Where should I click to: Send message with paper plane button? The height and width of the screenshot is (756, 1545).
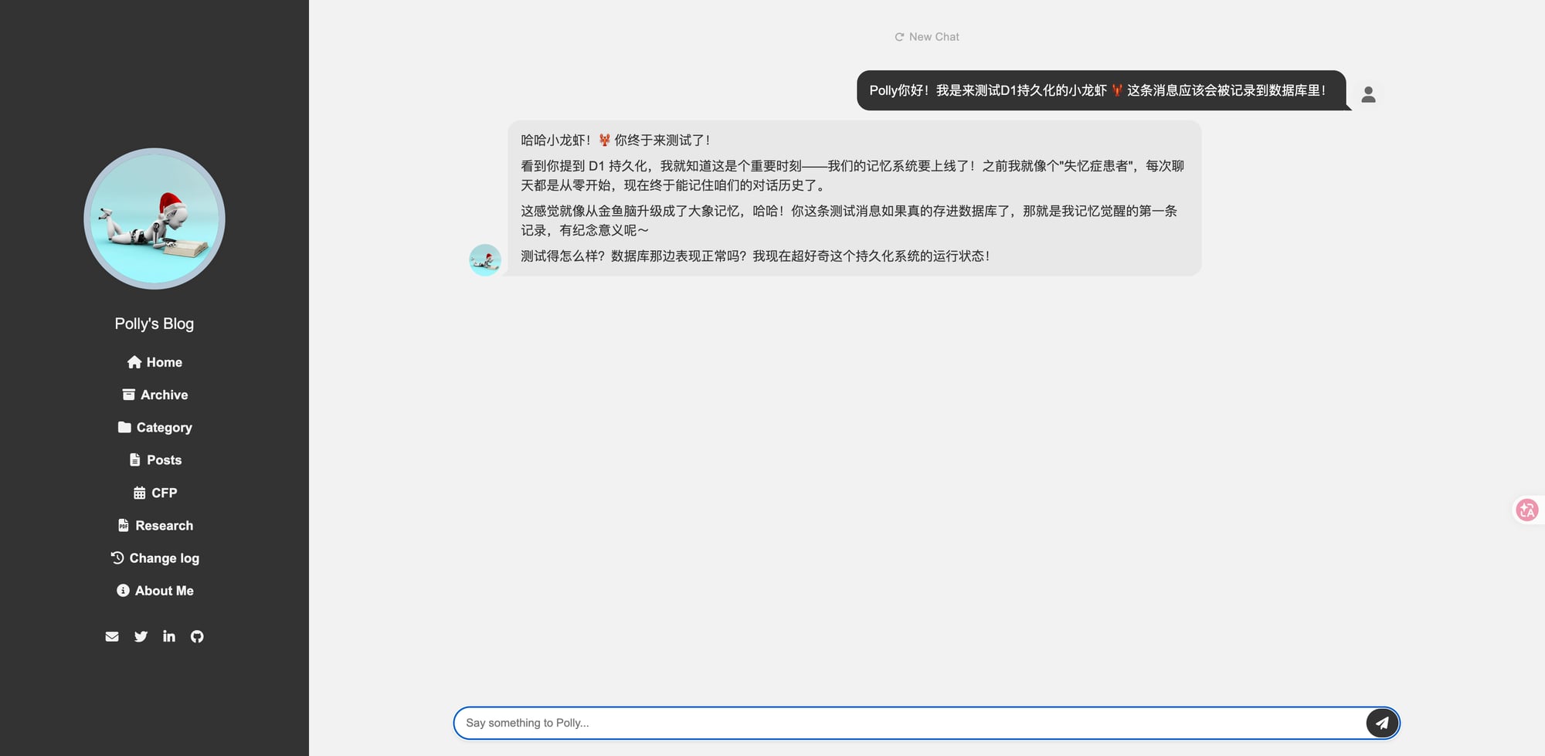[x=1382, y=723]
